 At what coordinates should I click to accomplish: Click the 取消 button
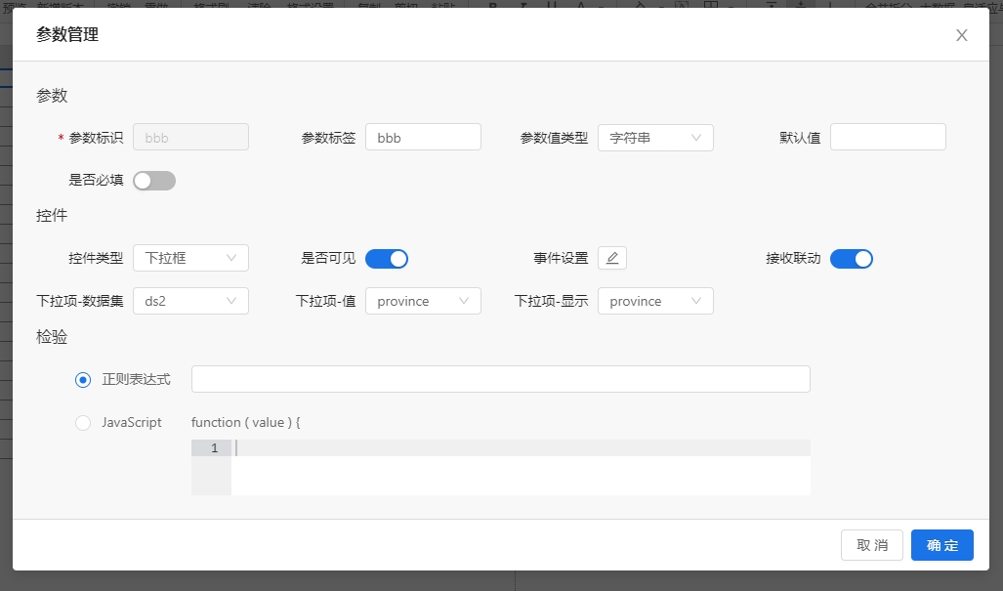pyautogui.click(x=872, y=545)
